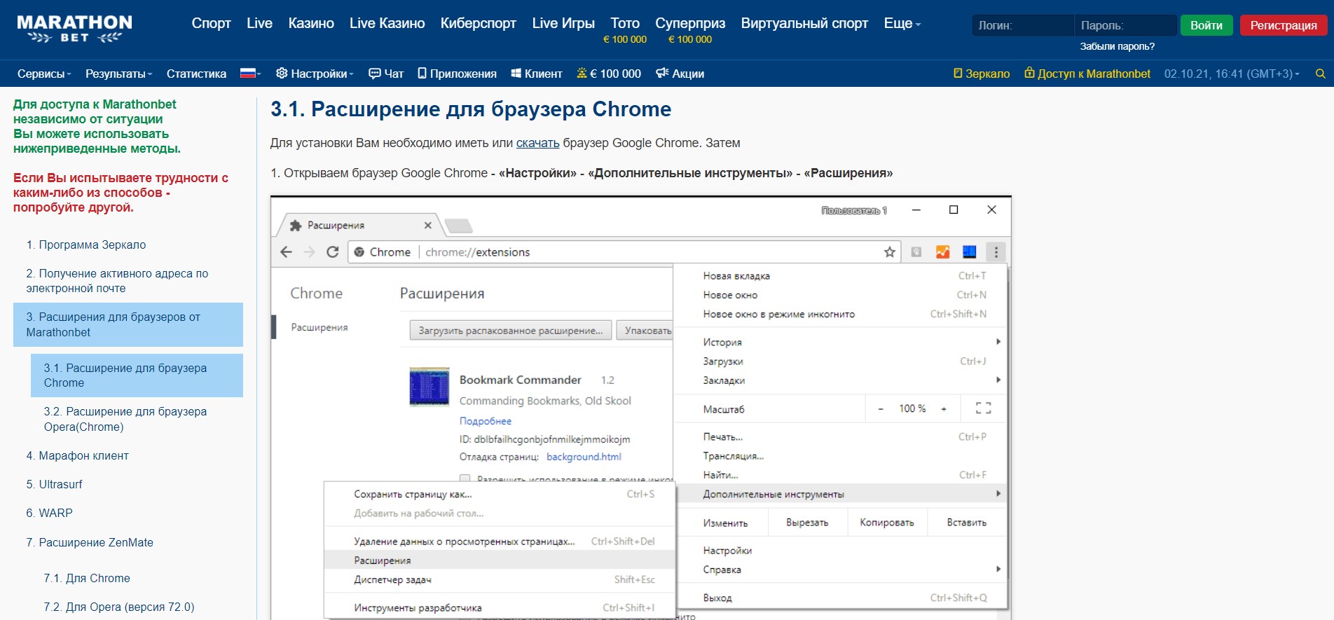Click Доступ к Marathonbet lock link
Viewport: 1334px width, 620px height.
[x=1087, y=74]
